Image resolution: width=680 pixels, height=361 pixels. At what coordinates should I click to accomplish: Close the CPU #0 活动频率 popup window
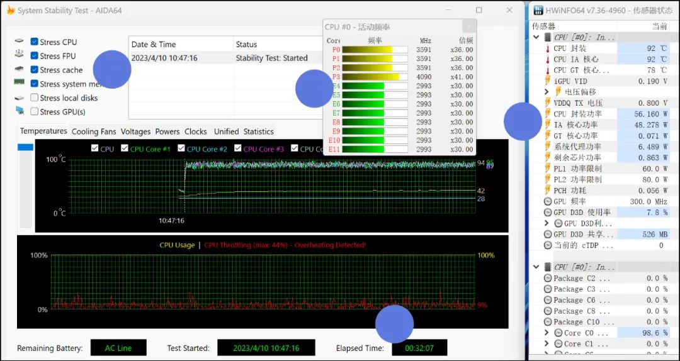pyautogui.click(x=468, y=26)
